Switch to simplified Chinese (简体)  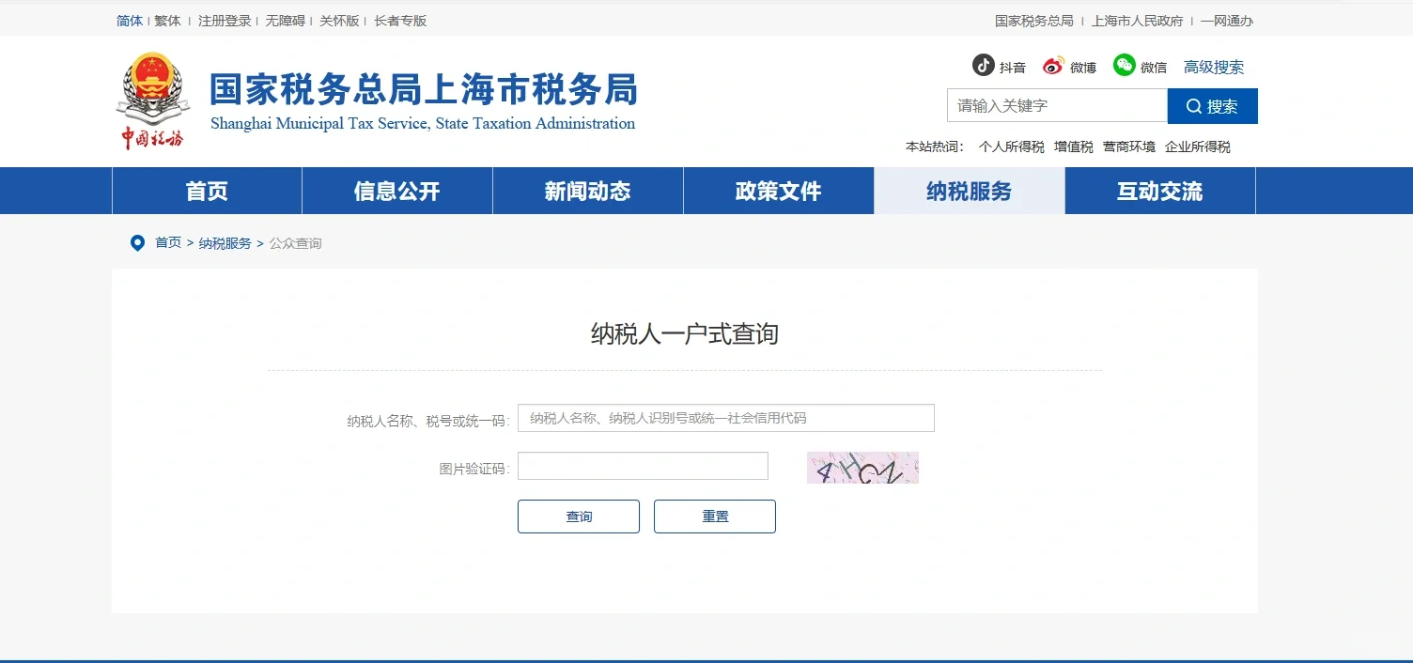point(129,20)
